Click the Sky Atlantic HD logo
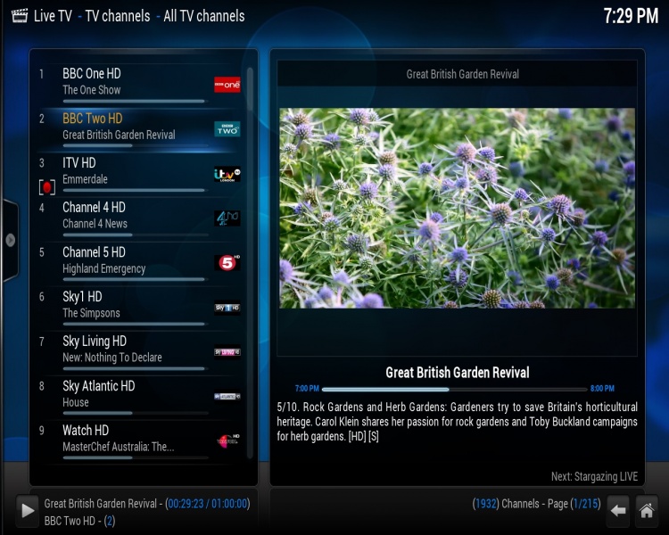 pyautogui.click(x=227, y=396)
